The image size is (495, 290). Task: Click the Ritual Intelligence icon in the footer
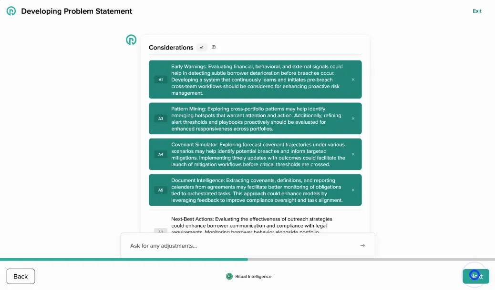pyautogui.click(x=230, y=276)
